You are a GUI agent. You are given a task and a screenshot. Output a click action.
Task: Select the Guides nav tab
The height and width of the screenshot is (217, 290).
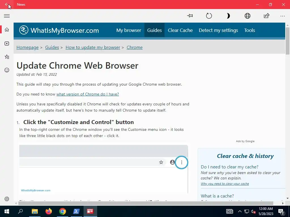pos(154,30)
